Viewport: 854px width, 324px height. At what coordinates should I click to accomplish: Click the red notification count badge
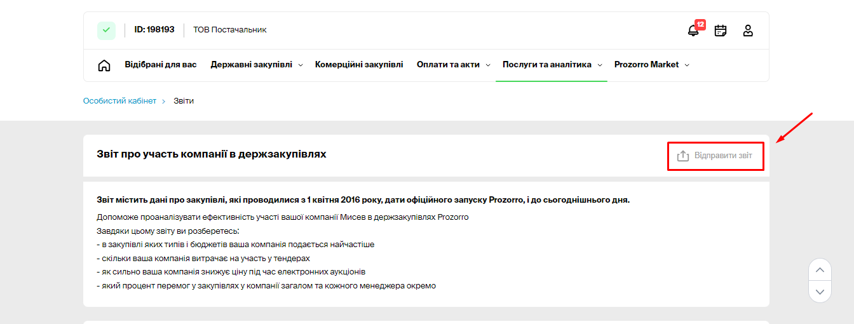tap(700, 25)
